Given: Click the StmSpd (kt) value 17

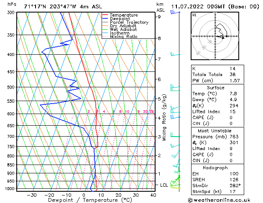Looking at the screenshot, I should pyautogui.click(x=232, y=192).
